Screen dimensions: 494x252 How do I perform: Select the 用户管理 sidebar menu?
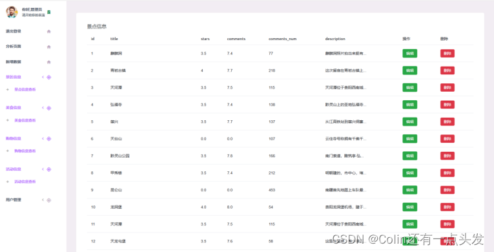[x=13, y=200]
